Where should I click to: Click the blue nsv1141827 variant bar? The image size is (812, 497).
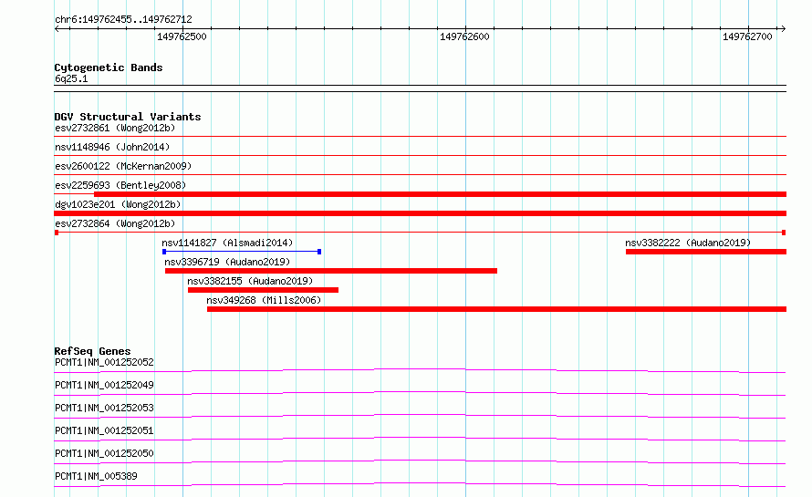tap(242, 252)
